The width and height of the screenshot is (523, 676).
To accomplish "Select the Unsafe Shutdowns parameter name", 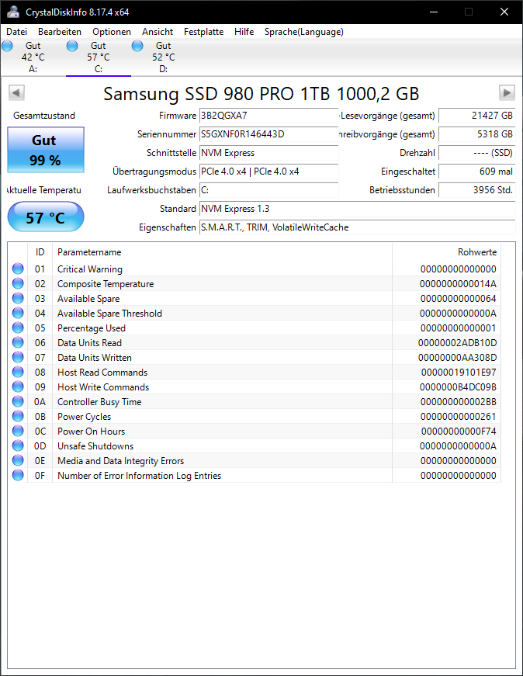I will point(95,445).
